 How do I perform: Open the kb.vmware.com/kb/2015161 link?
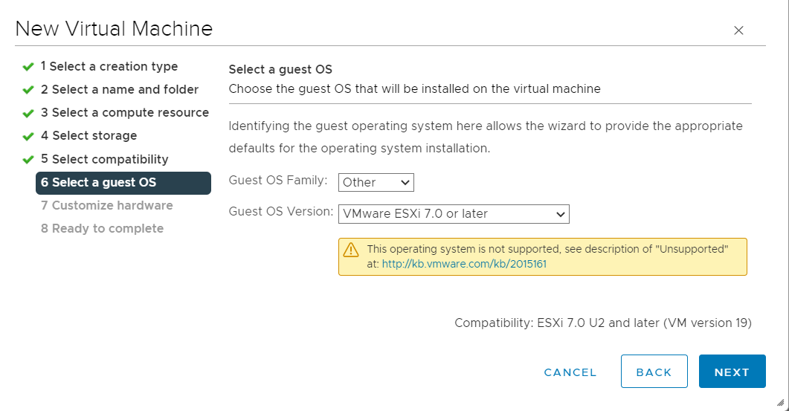pos(464,264)
